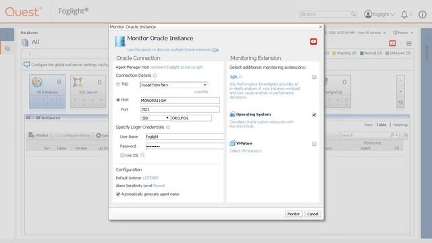Enable the SQL PI extension checkbox
Screen dimensions: 432x243
click(314, 77)
